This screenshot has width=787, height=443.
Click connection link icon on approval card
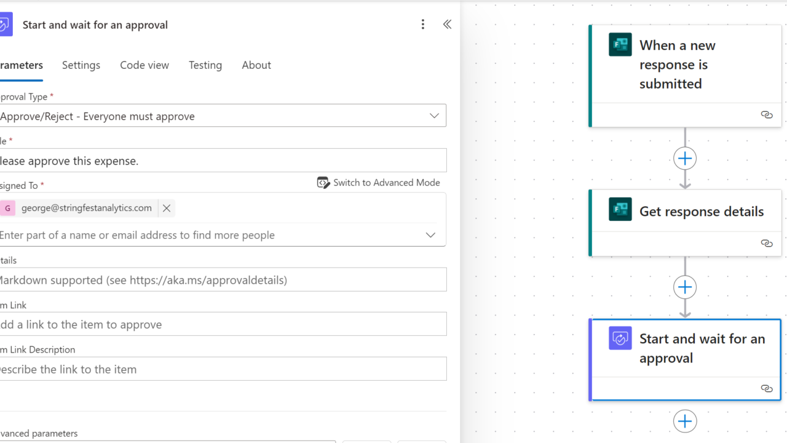[x=766, y=388]
